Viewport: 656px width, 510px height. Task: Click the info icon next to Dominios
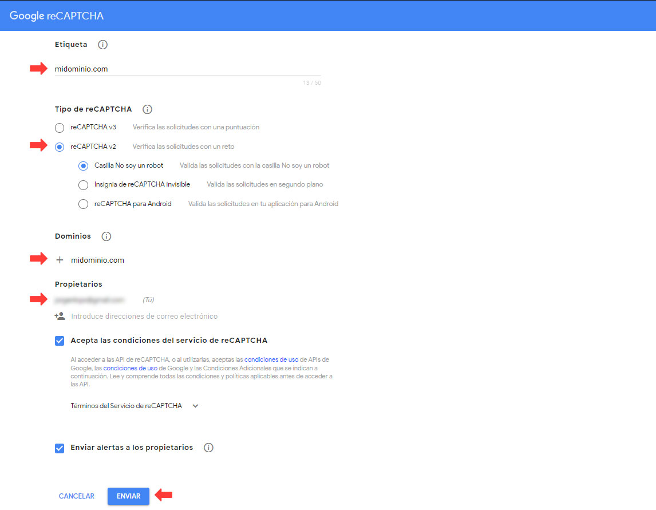pos(106,236)
